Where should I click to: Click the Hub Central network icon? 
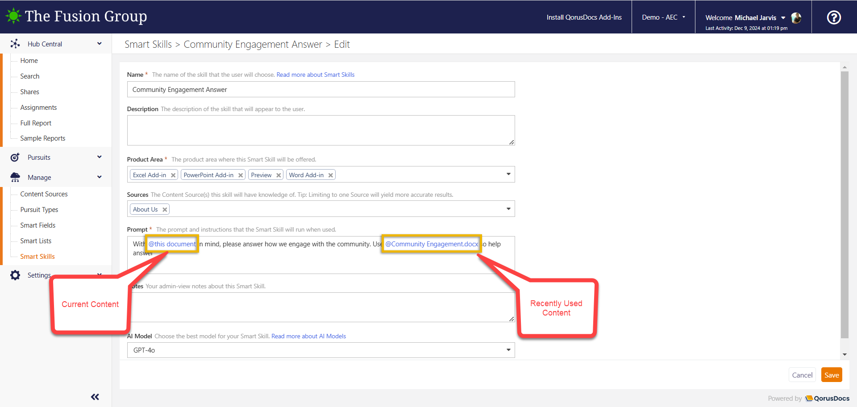tap(15, 44)
